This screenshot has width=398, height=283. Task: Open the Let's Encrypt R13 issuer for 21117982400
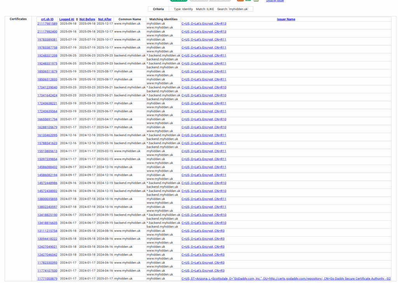(x=204, y=32)
